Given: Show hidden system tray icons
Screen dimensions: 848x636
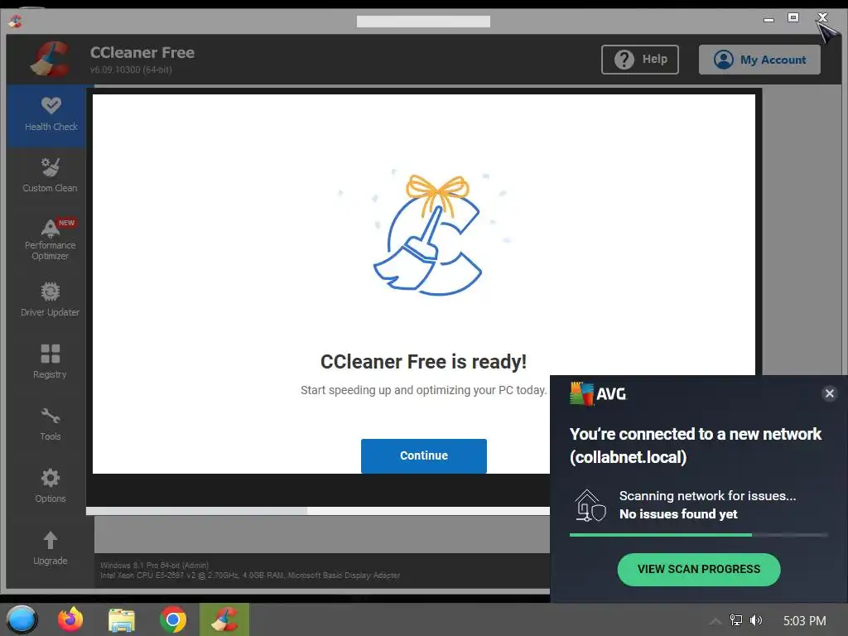Looking at the screenshot, I should 715,621.
